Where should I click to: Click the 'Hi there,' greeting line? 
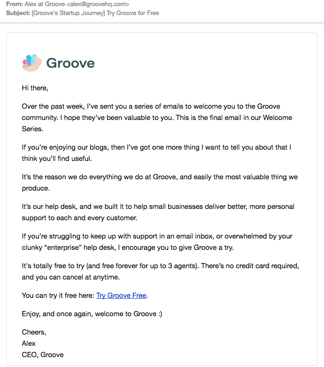[35, 88]
